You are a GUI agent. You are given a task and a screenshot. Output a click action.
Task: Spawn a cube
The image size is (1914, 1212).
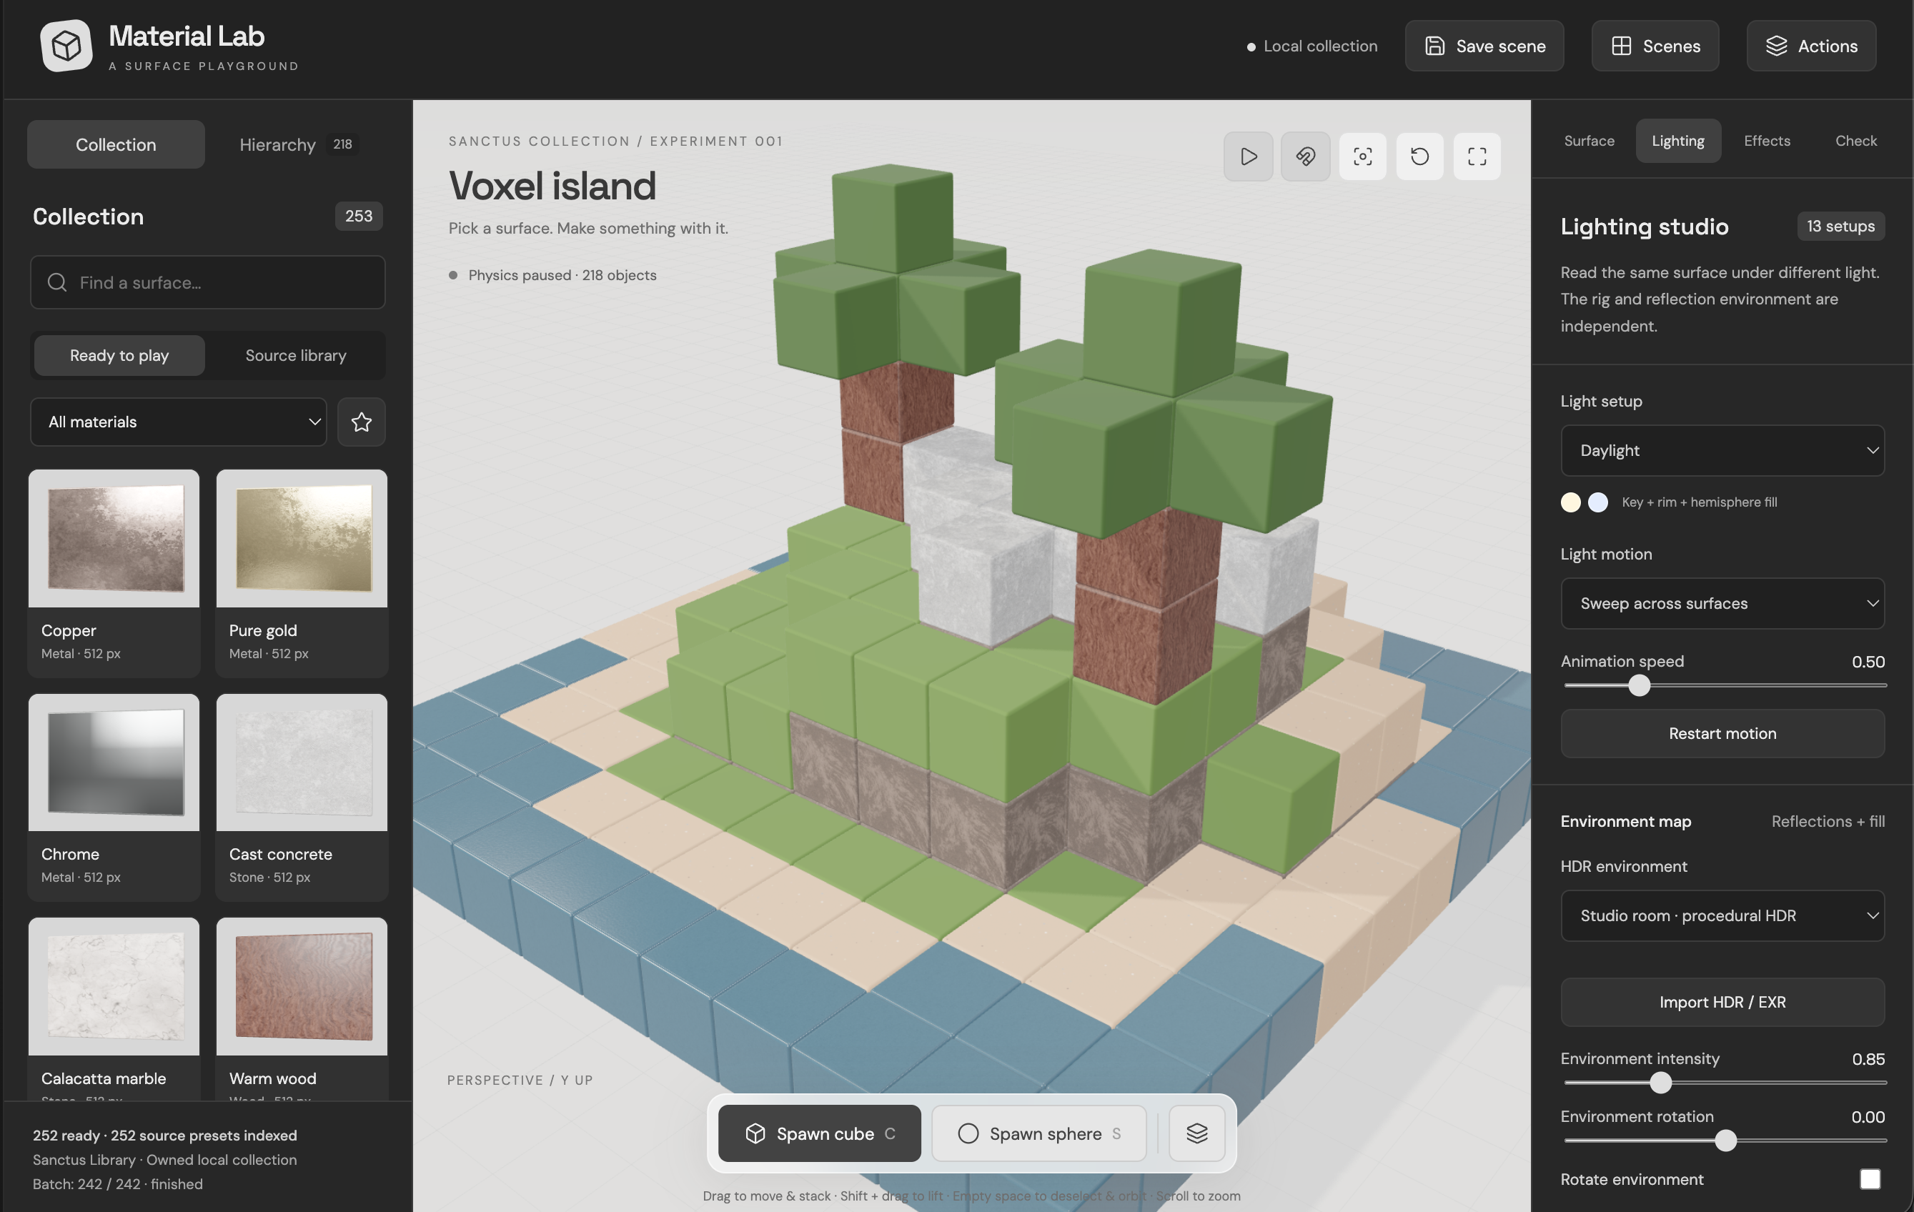[x=820, y=1133]
